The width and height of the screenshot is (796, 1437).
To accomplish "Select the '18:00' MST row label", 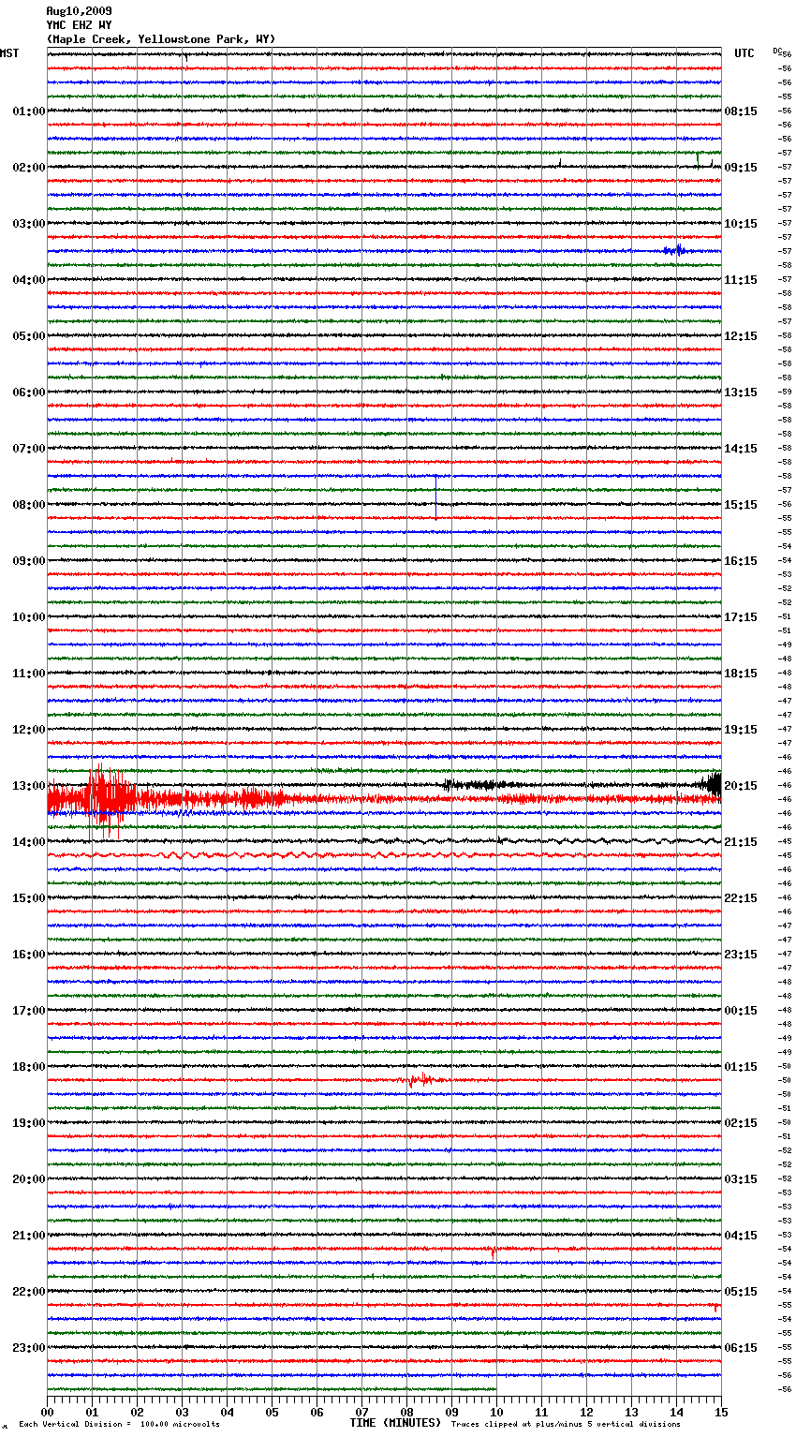I will click(x=29, y=1067).
